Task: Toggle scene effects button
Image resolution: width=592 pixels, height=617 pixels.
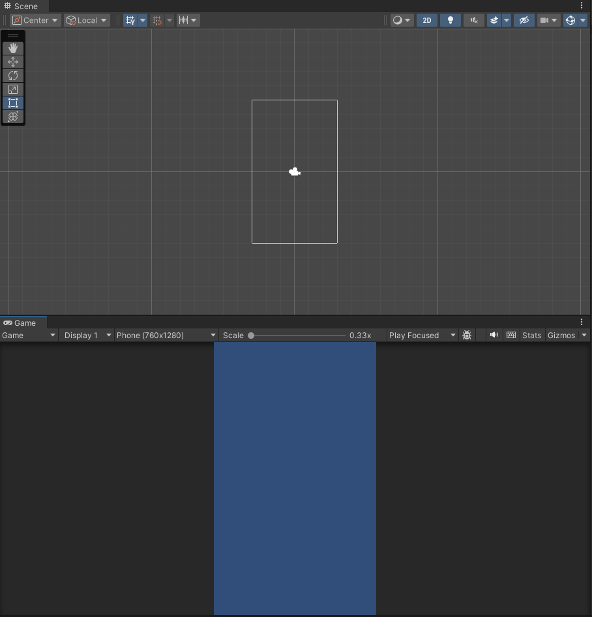Action: (494, 20)
